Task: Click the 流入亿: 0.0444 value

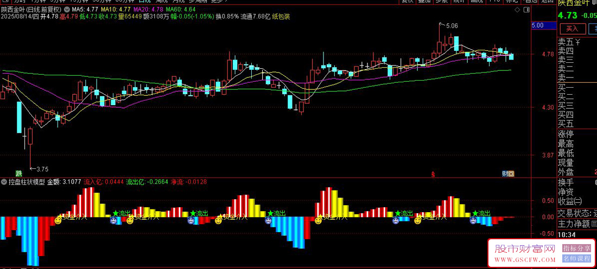Action: [x=104, y=182]
